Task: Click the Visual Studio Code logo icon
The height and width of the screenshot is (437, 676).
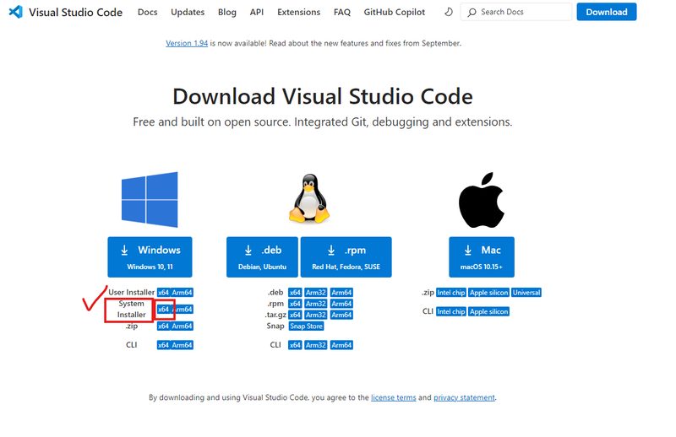Action: coord(15,12)
